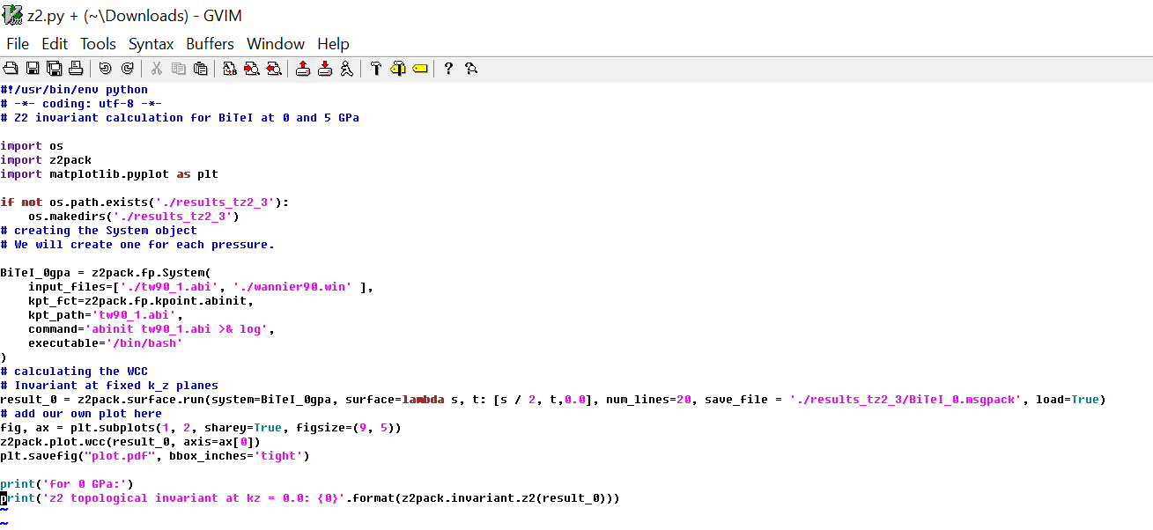Viewport: 1153px width, 530px height.
Task: Save the current file via toolbar
Action: [33, 69]
